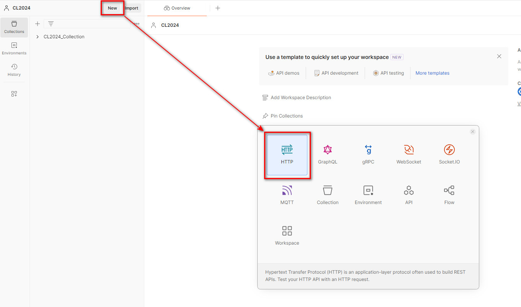
Task: Open the API demos template
Action: tap(284, 73)
